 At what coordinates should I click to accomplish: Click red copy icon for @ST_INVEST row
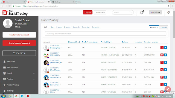(x=162, y=55)
